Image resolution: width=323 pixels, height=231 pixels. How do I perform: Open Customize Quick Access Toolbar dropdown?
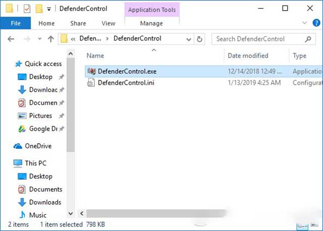pyautogui.click(x=49, y=9)
